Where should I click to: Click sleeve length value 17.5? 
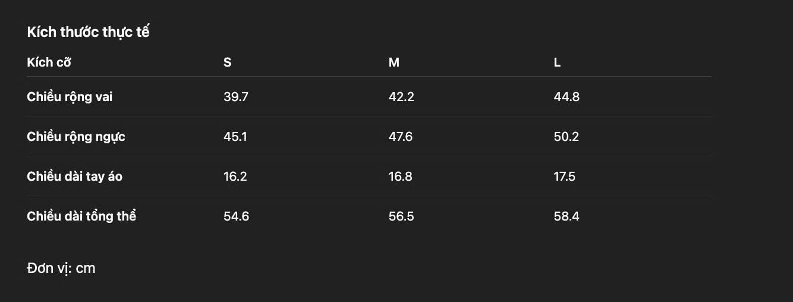pos(564,177)
